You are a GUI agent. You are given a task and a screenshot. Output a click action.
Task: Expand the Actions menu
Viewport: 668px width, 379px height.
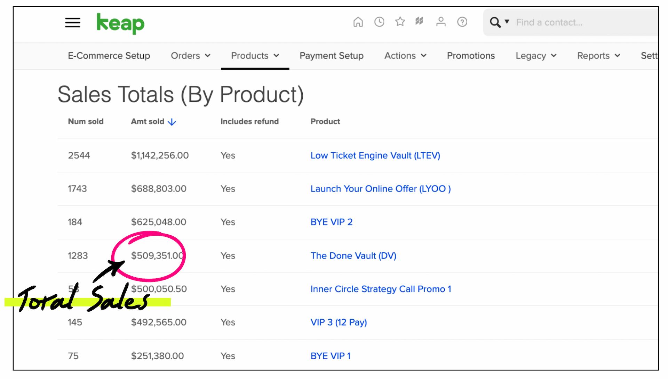coord(405,56)
